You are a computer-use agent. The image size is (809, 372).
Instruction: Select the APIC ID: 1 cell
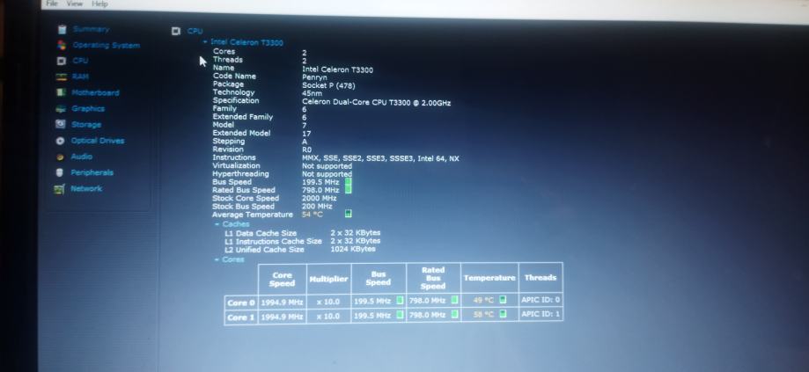pyautogui.click(x=541, y=314)
